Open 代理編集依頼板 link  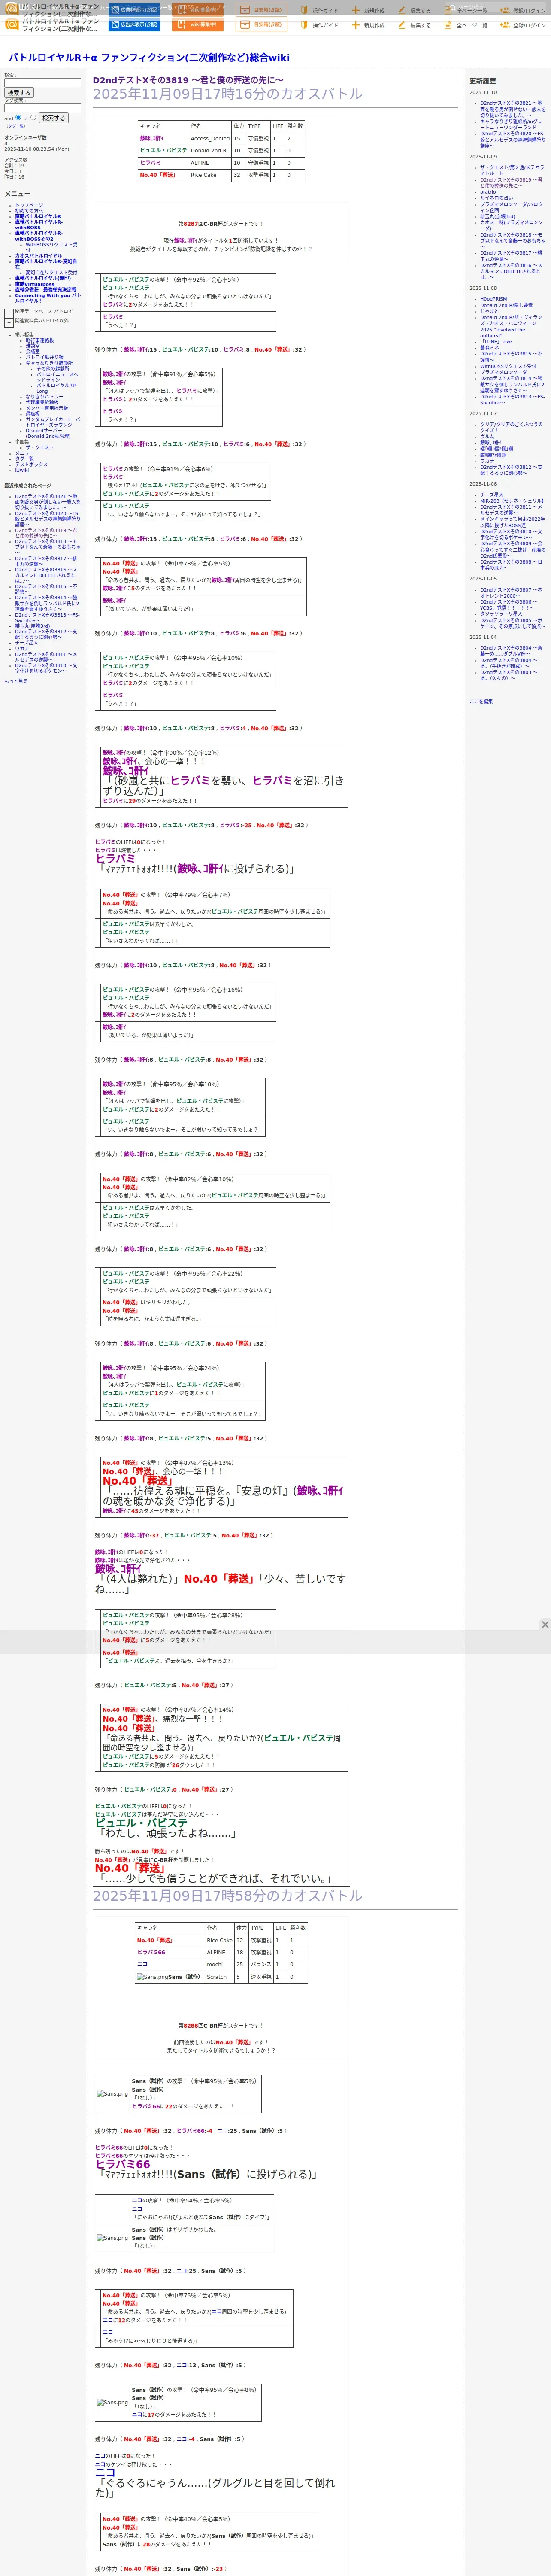42,402
